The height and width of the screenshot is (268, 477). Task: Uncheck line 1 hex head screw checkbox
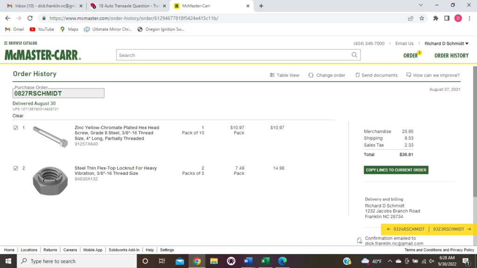pos(16,128)
